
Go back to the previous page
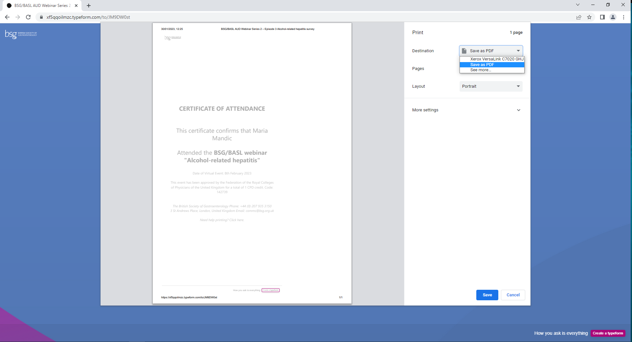(x=7, y=17)
